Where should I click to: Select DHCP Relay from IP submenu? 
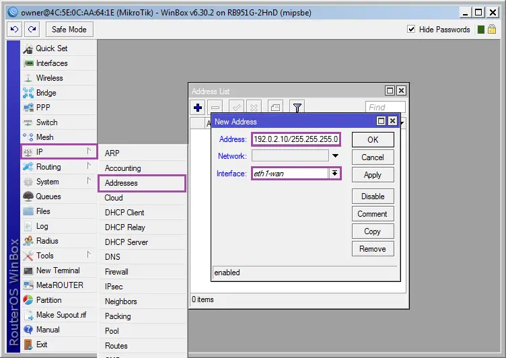coord(143,227)
